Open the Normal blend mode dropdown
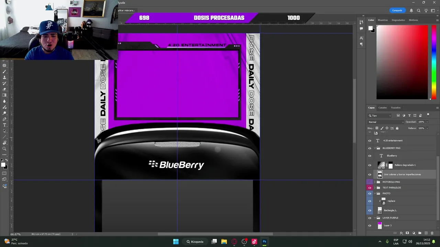The width and height of the screenshot is (440, 247). (x=386, y=122)
